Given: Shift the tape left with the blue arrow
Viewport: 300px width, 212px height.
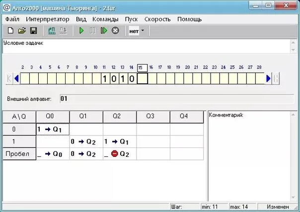Looking at the screenshot, I should click(x=16, y=78).
